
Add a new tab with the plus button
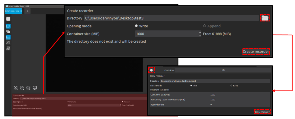(x=27, y=11)
